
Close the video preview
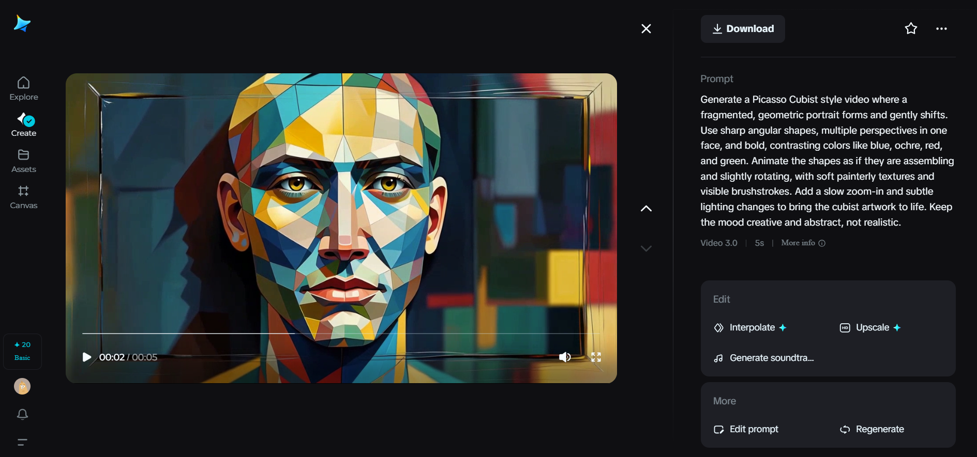pyautogui.click(x=646, y=28)
